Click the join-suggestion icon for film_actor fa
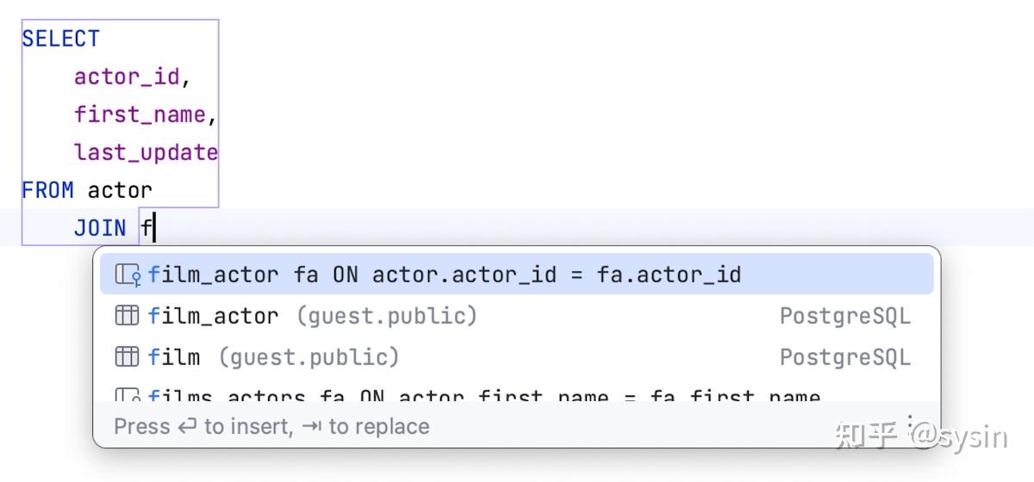 (128, 275)
